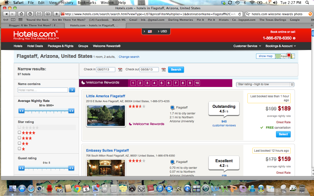The width and height of the screenshot is (314, 196).
Task: Open the History clock toolbar icon
Action: coord(30,14)
